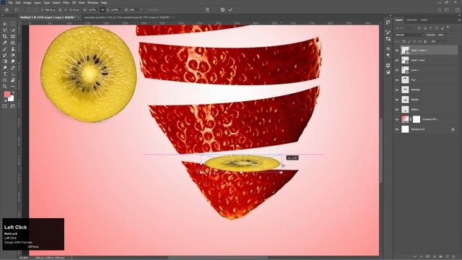Toggle warp mode icon in options bar
This screenshot has width=462, height=260.
pyautogui.click(x=207, y=9)
